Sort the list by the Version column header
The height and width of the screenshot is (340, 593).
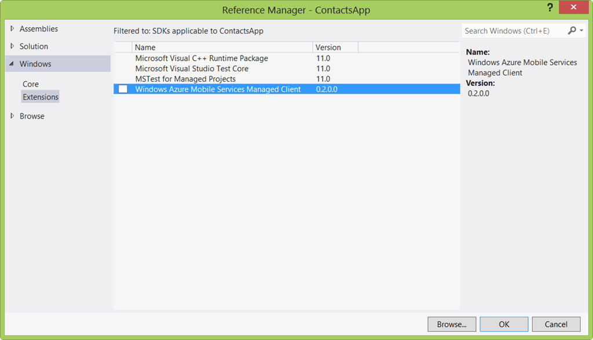(335, 47)
